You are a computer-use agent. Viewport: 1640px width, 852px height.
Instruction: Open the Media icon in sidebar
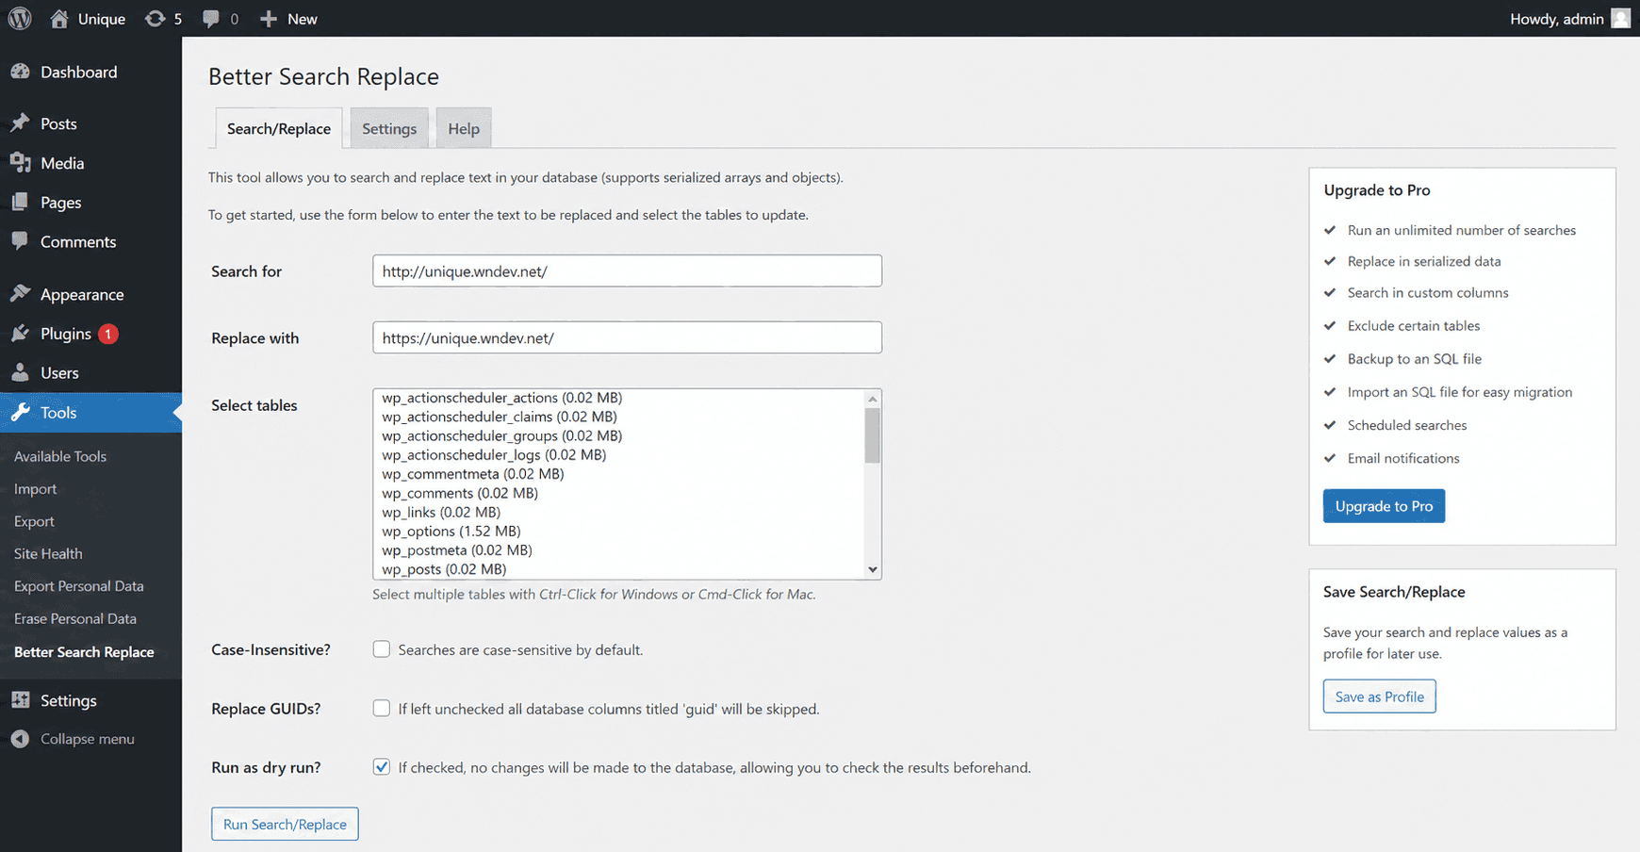pos(20,163)
